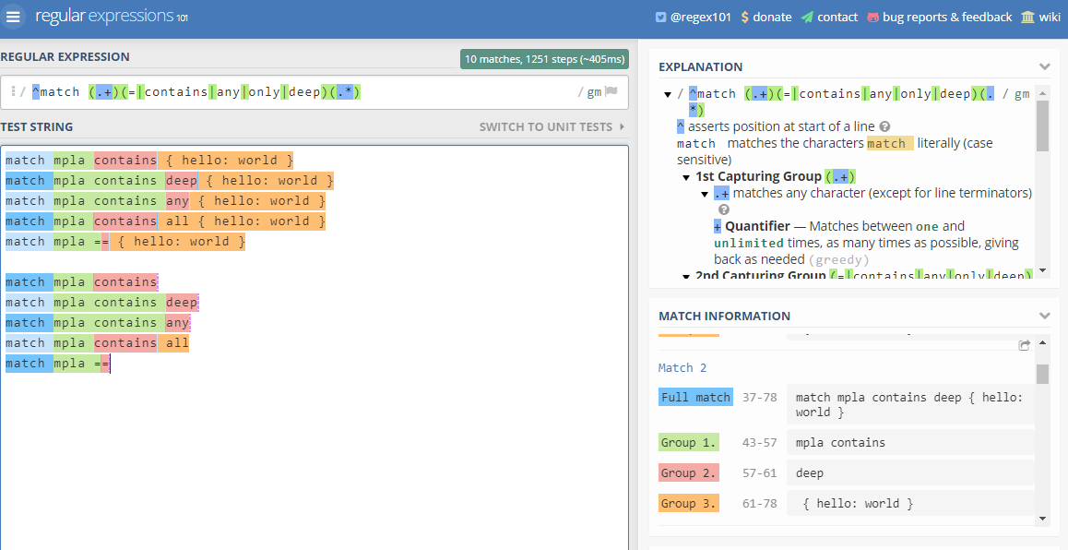Collapse the Explanation panel chevron

(x=1044, y=66)
